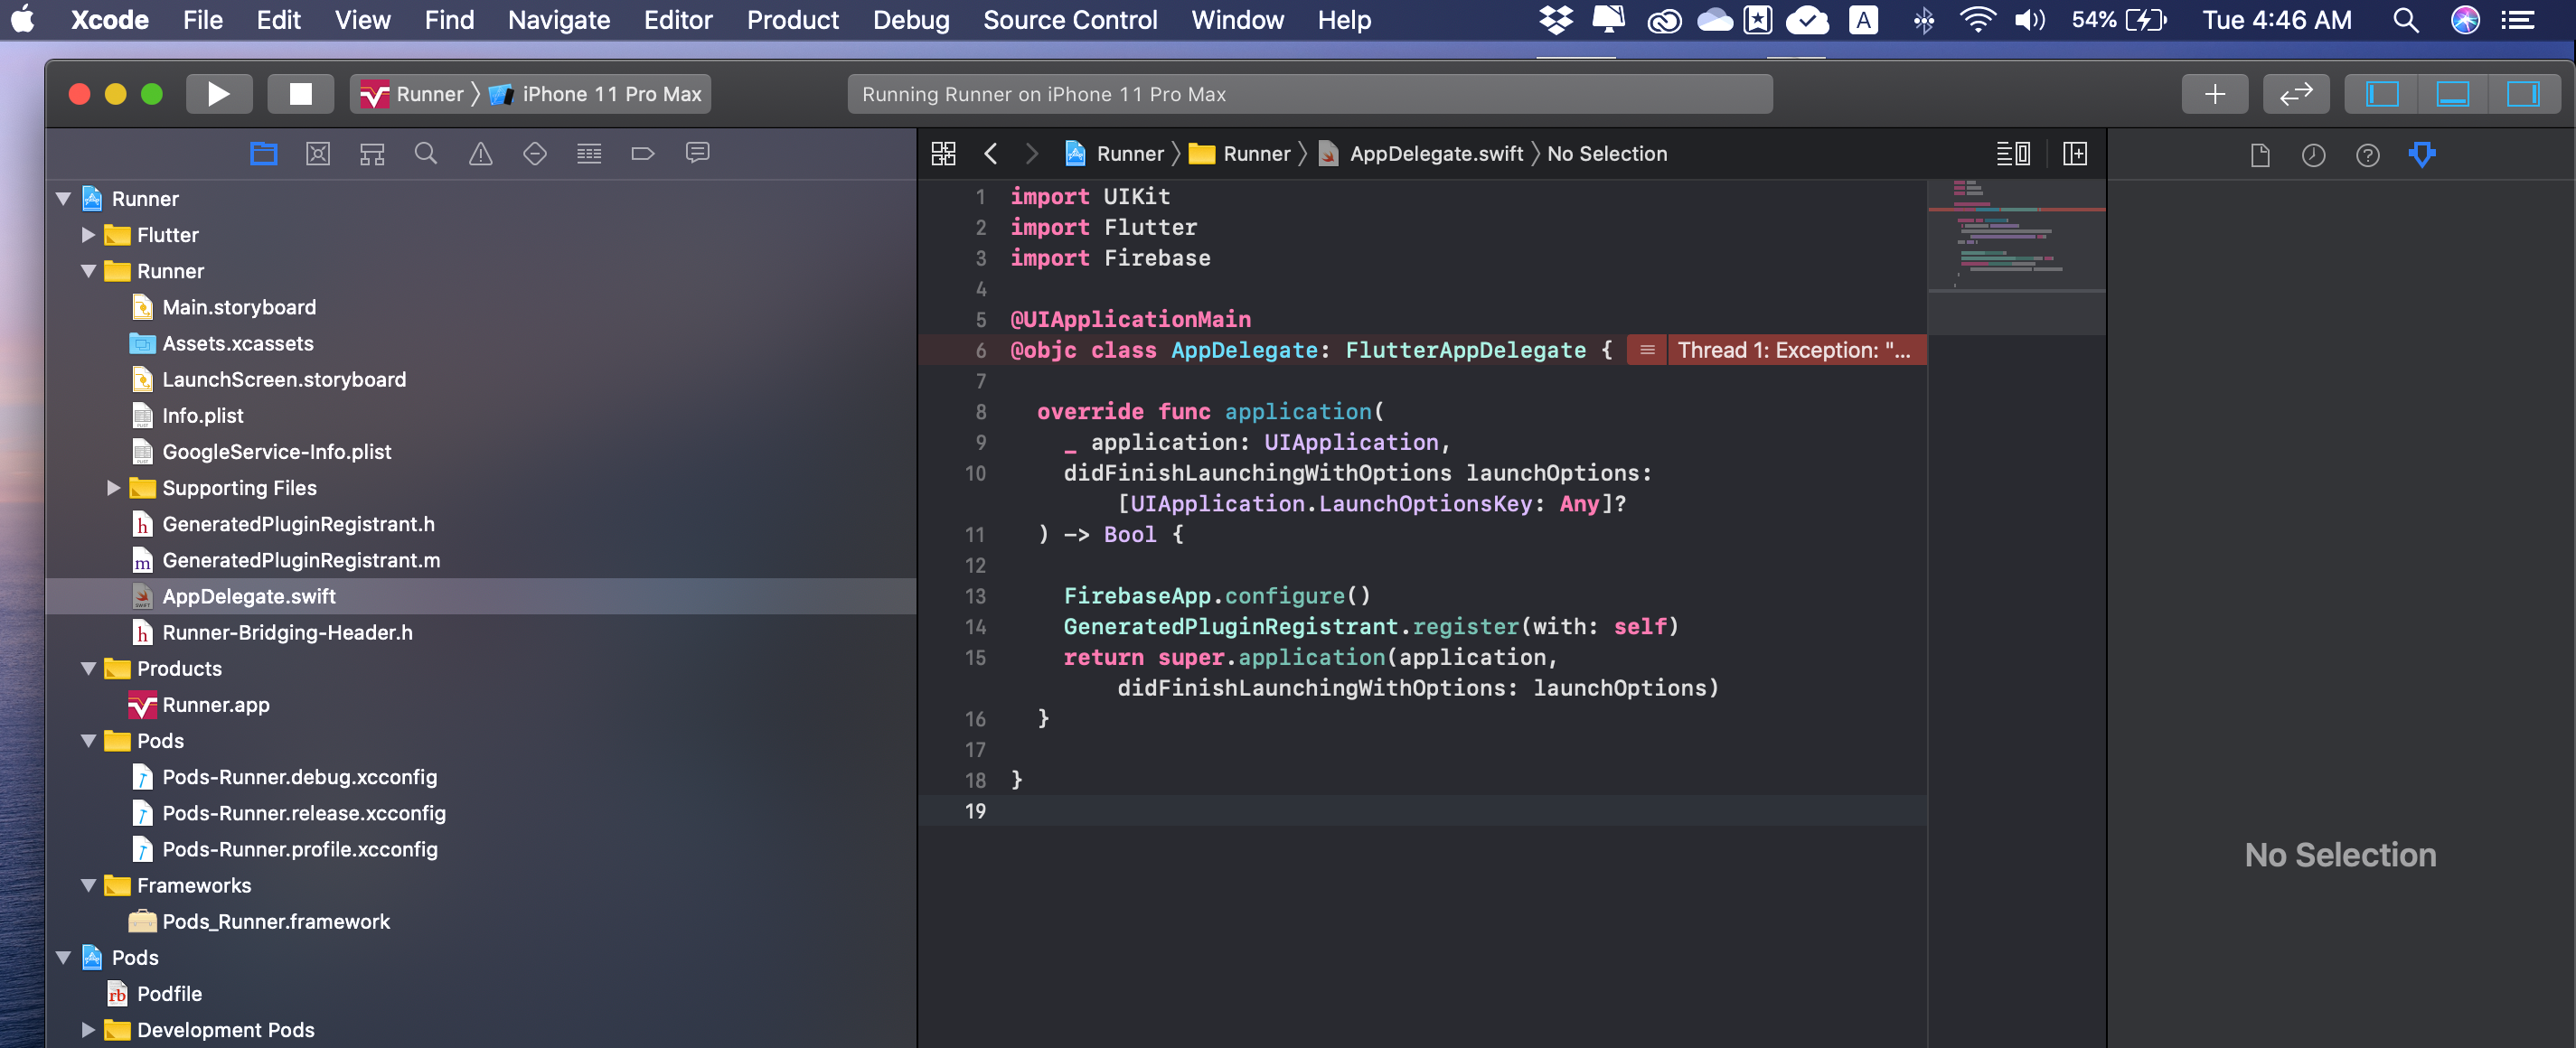This screenshot has width=2576, height=1048.
Task: Show the Quick Help inspector
Action: click(2367, 155)
